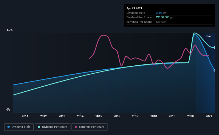Click the 2011 x-axis label

(x=25, y=116)
